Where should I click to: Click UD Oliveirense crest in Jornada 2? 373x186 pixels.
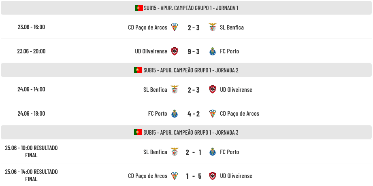213,89
